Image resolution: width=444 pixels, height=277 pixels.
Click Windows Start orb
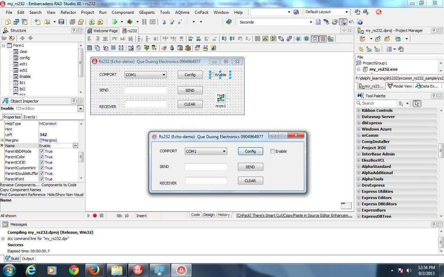[x=10, y=270]
